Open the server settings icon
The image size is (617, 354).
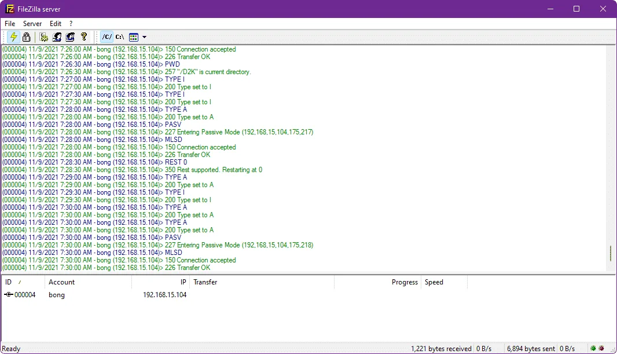pos(43,37)
